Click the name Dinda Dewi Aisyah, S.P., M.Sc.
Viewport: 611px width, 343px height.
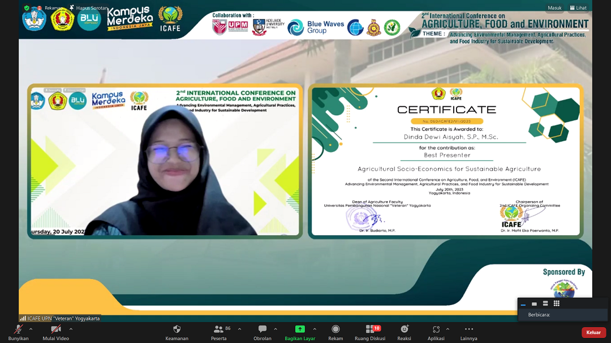(x=451, y=137)
